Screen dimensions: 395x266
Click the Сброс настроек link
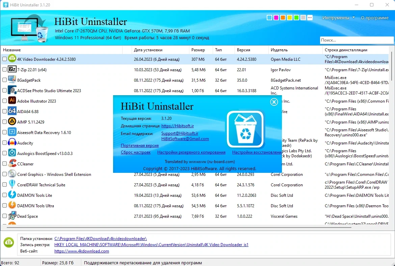point(135,152)
